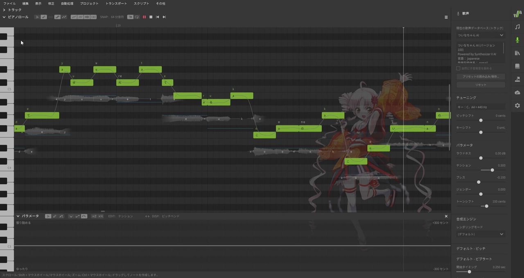
Task: Expand the トラック section
Action: click(x=4, y=10)
